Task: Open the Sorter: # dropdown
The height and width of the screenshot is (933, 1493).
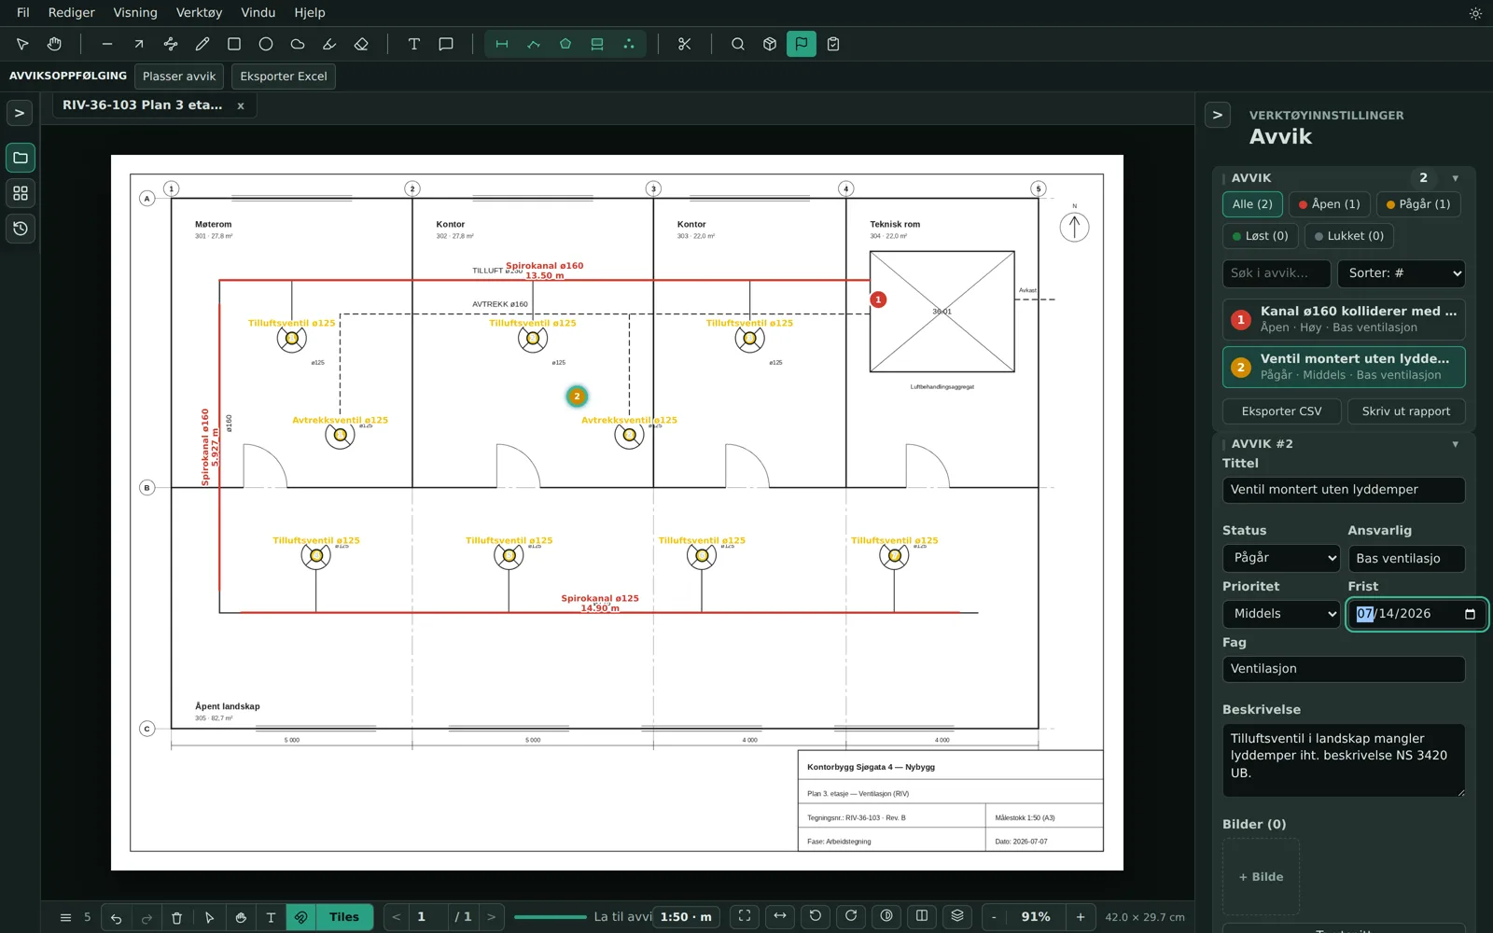Action: 1401,273
